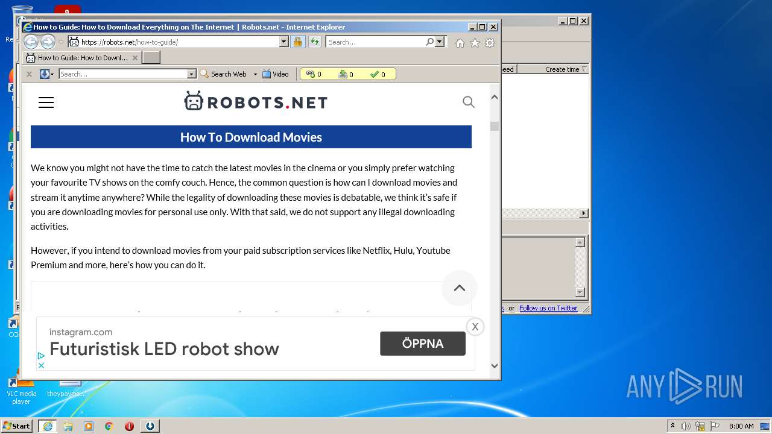This screenshot has height=434, width=772.
Task: Click the Action Center flag tray icon
Action: (x=714, y=426)
